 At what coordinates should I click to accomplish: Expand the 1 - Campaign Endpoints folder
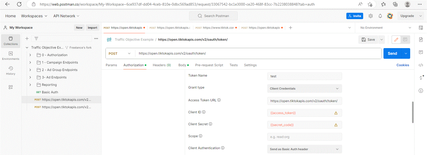[x=30, y=62]
